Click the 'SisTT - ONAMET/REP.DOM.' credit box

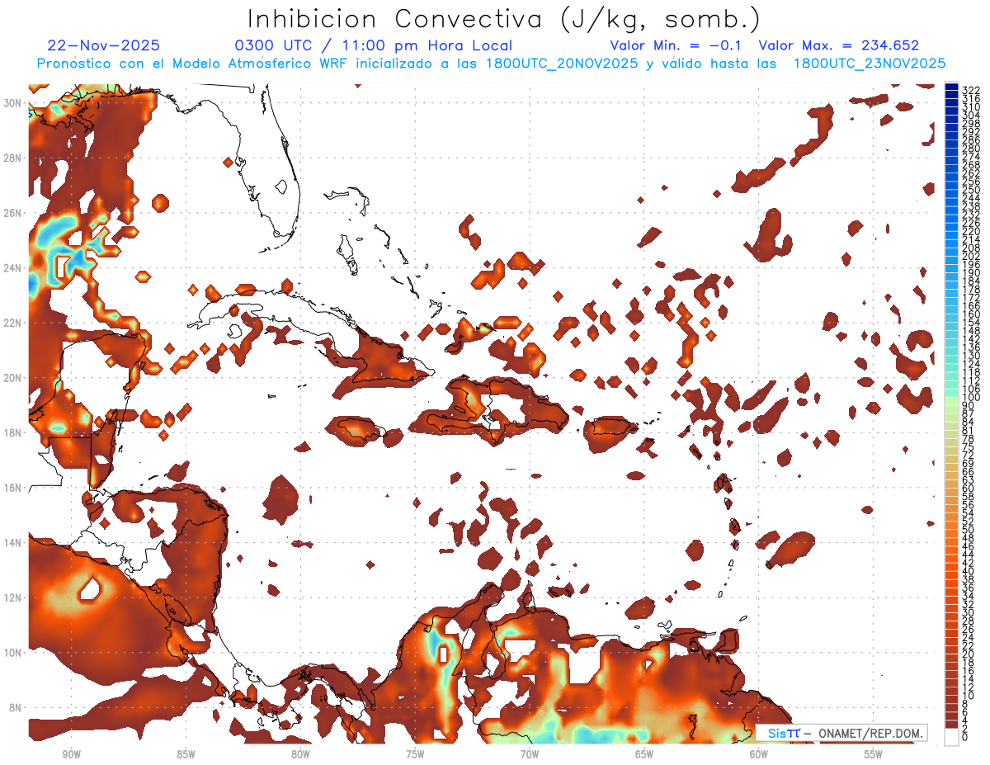[x=841, y=734]
